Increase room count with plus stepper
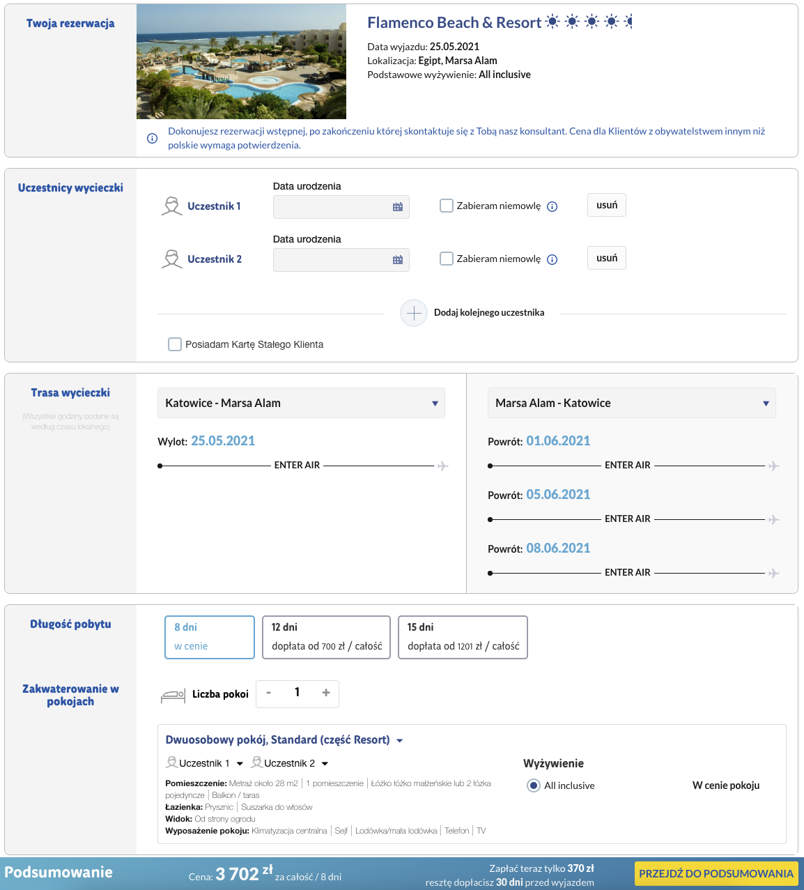This screenshot has height=890, width=804. click(325, 693)
